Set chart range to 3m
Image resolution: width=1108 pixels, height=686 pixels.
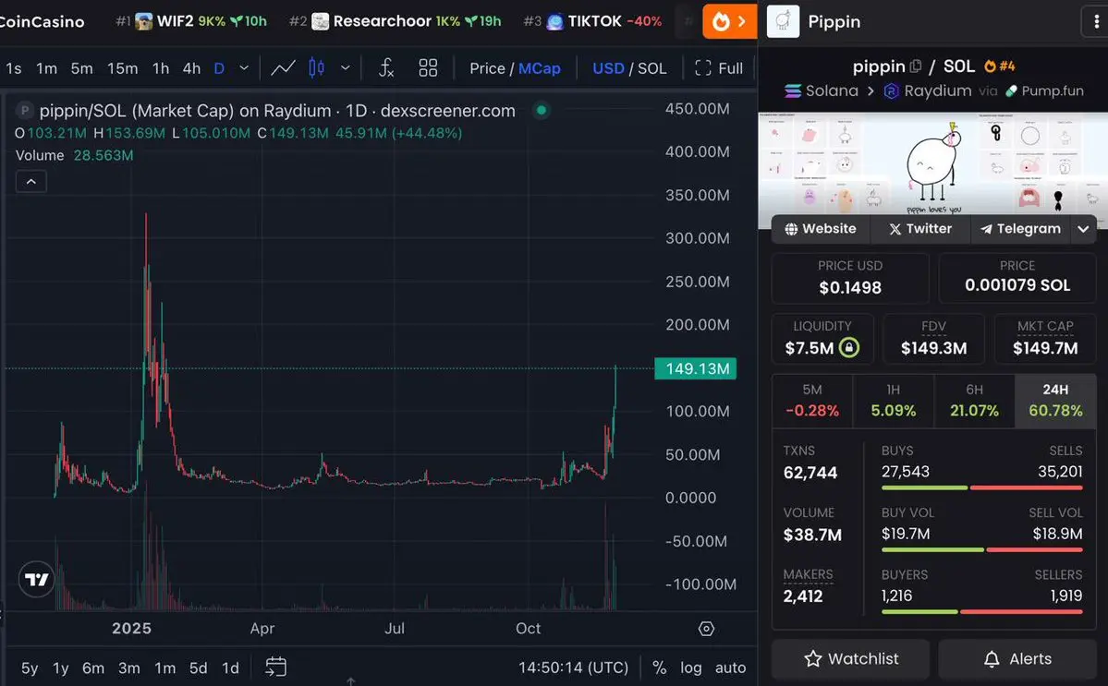pyautogui.click(x=129, y=668)
